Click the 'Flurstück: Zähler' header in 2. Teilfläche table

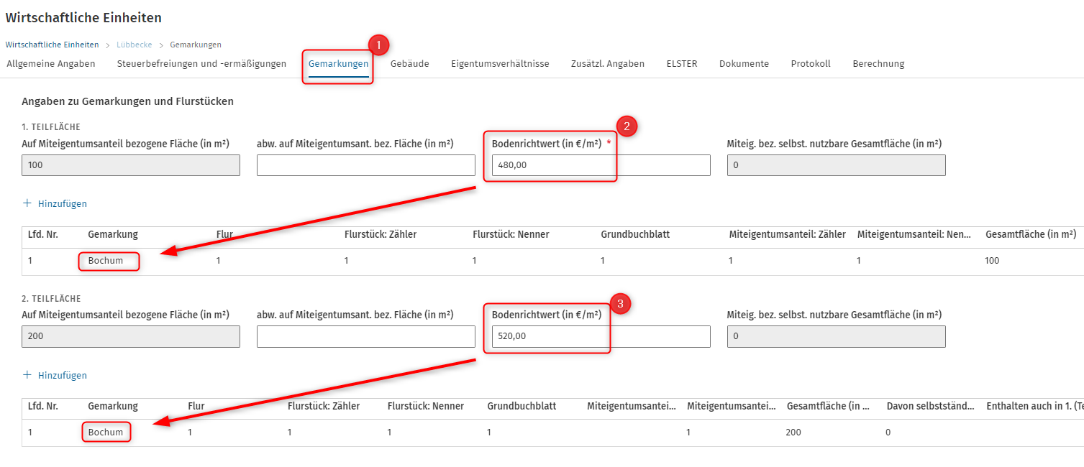324,407
